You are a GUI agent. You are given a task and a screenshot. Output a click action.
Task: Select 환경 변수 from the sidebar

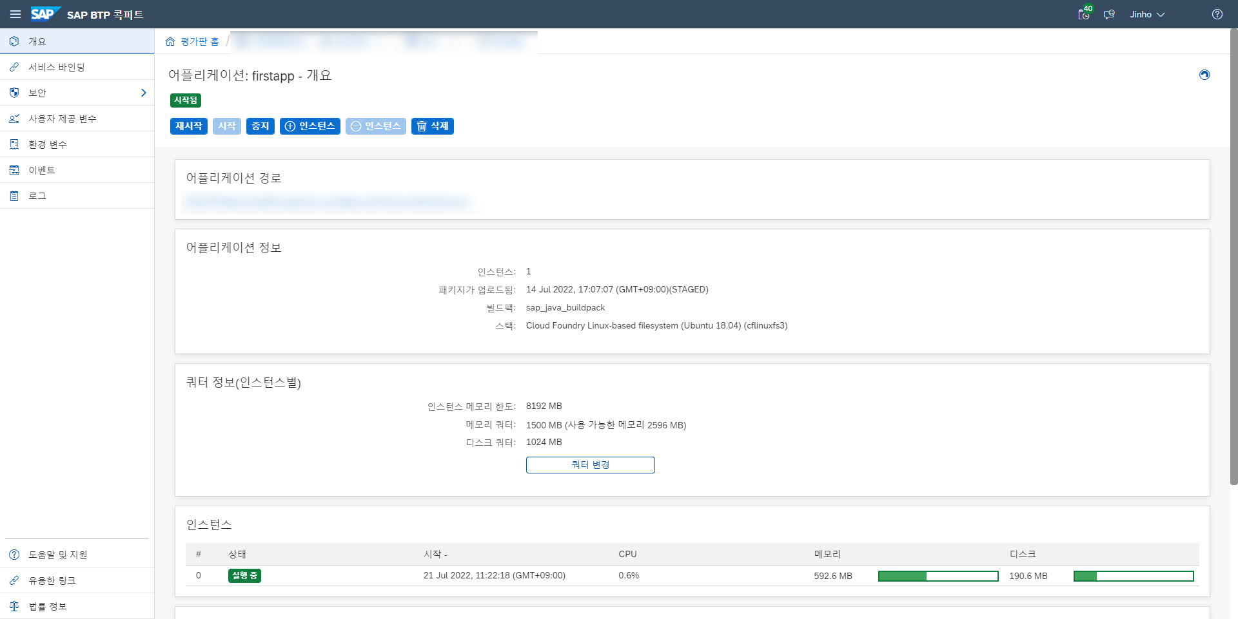point(47,144)
